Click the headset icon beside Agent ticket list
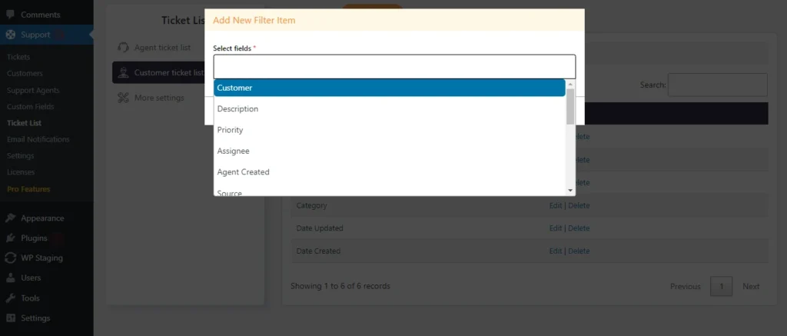787x336 pixels. tap(123, 47)
